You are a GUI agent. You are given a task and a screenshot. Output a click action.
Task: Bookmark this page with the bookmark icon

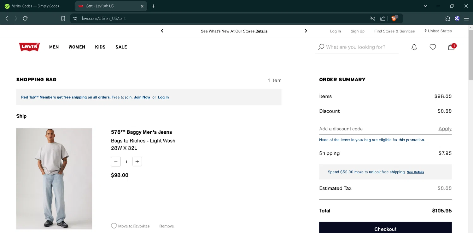[x=63, y=18]
